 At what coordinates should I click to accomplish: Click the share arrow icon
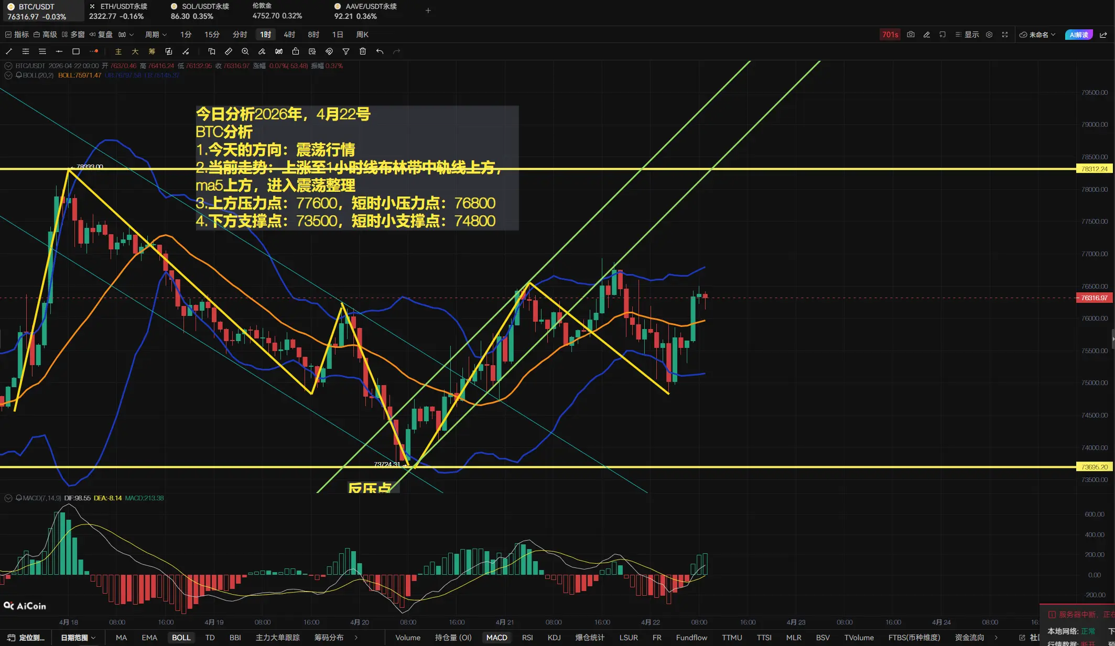click(x=1103, y=35)
